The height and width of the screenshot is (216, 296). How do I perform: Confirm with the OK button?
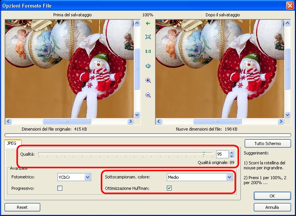pos(272,196)
